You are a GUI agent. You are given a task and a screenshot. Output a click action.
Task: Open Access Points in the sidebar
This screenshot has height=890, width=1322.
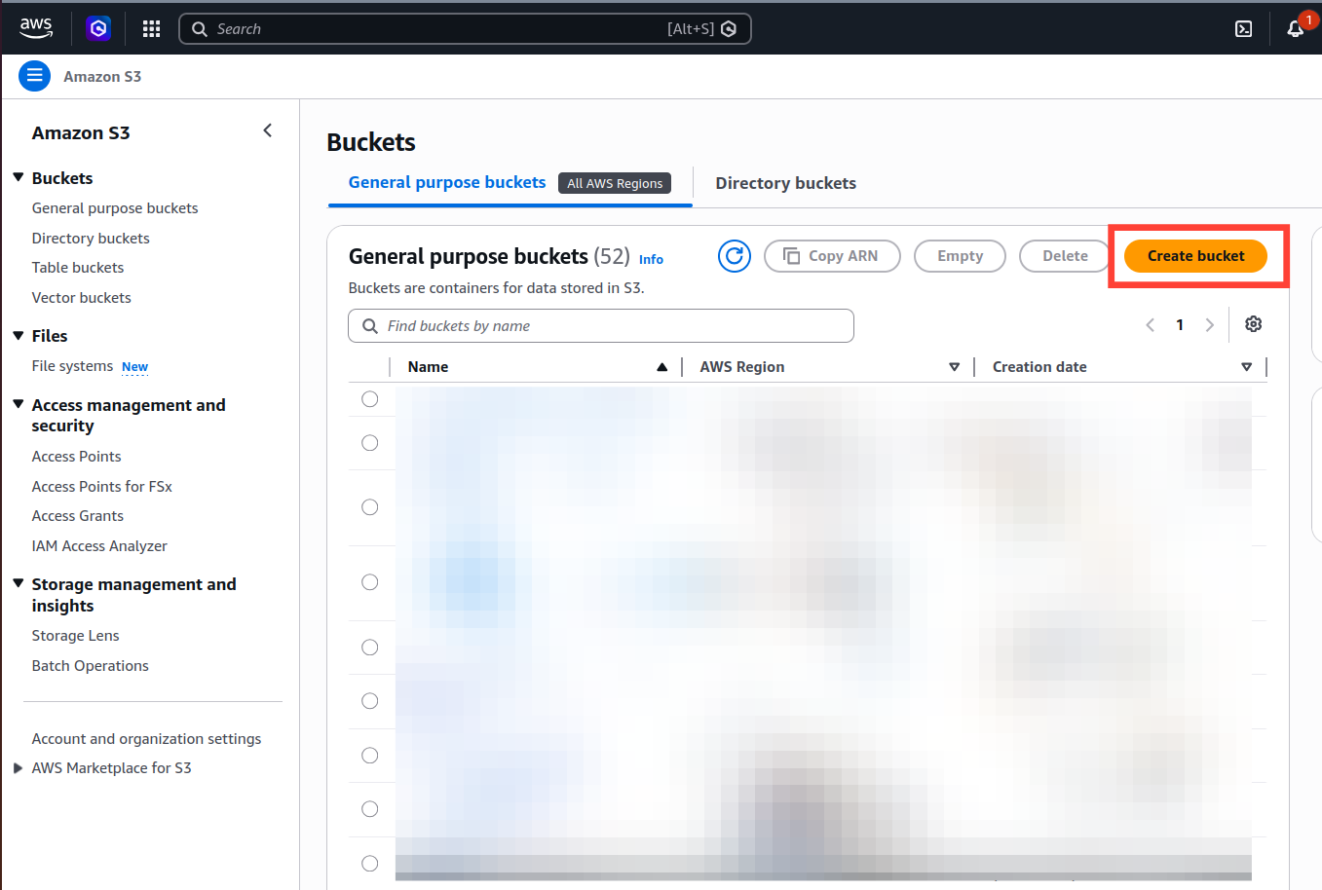(x=76, y=457)
